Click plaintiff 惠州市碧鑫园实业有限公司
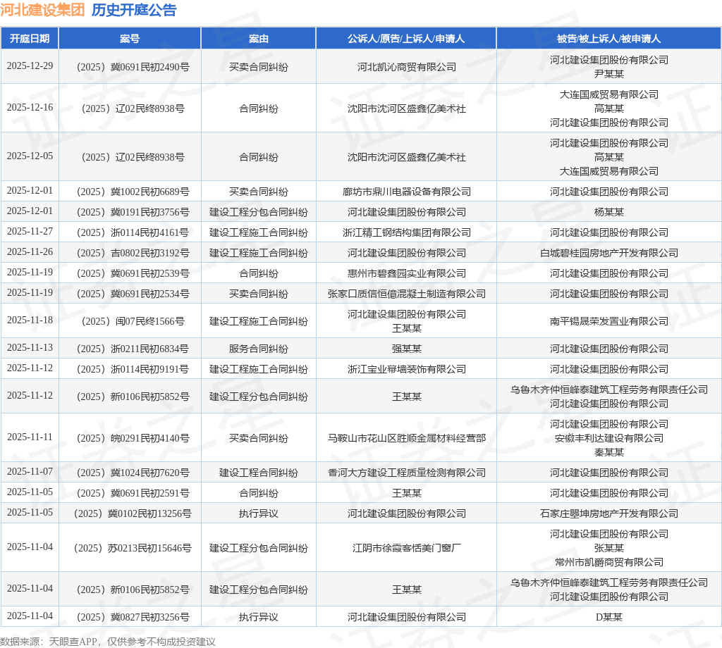Image resolution: width=722 pixels, height=648 pixels. [407, 274]
